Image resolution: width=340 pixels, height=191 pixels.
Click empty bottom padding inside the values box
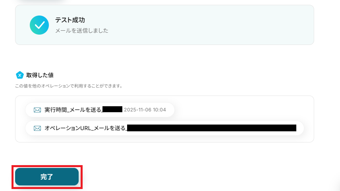(165, 138)
